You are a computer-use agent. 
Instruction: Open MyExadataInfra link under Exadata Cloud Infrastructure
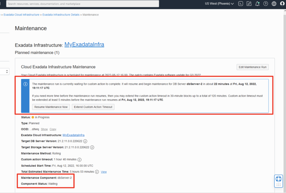point(74,135)
